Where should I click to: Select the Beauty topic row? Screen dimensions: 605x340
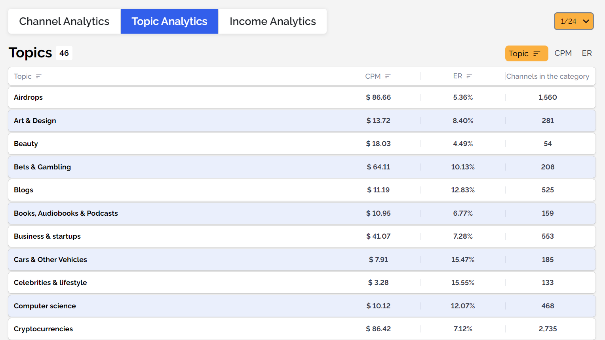(302, 144)
